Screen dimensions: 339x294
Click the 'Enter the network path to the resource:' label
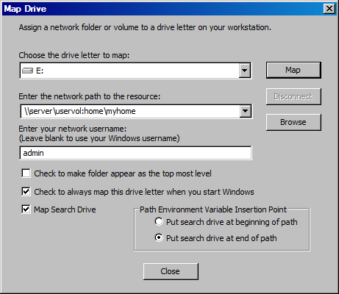pyautogui.click(x=90, y=96)
